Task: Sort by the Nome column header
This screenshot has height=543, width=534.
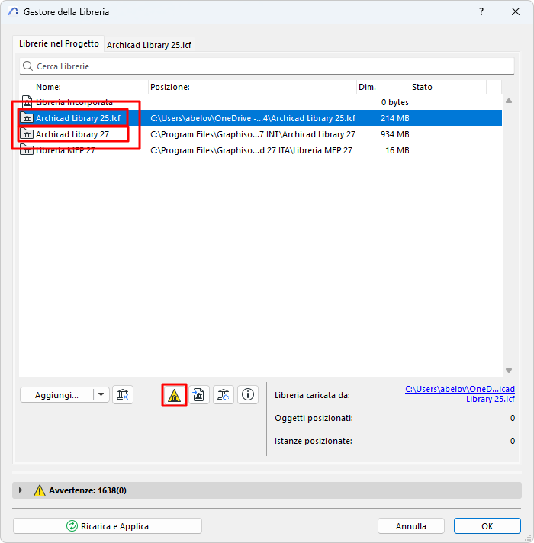Action: pyautogui.click(x=91, y=87)
